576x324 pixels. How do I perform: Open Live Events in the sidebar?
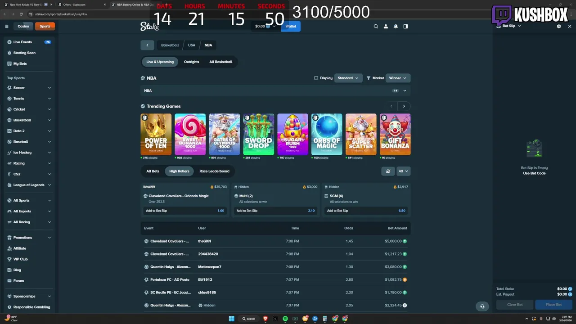[x=30, y=42]
